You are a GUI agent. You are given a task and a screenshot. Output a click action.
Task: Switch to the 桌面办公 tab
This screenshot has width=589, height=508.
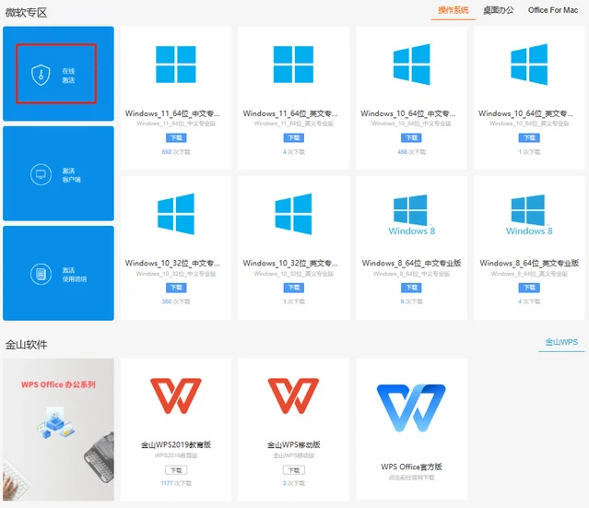point(499,10)
